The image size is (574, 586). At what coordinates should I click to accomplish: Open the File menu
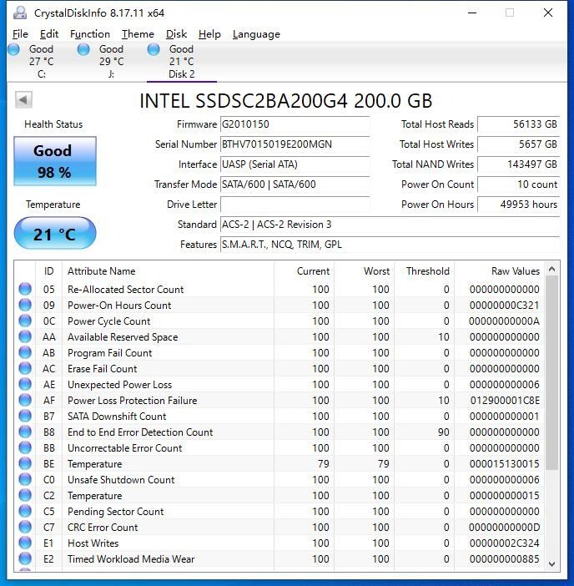[x=21, y=34]
